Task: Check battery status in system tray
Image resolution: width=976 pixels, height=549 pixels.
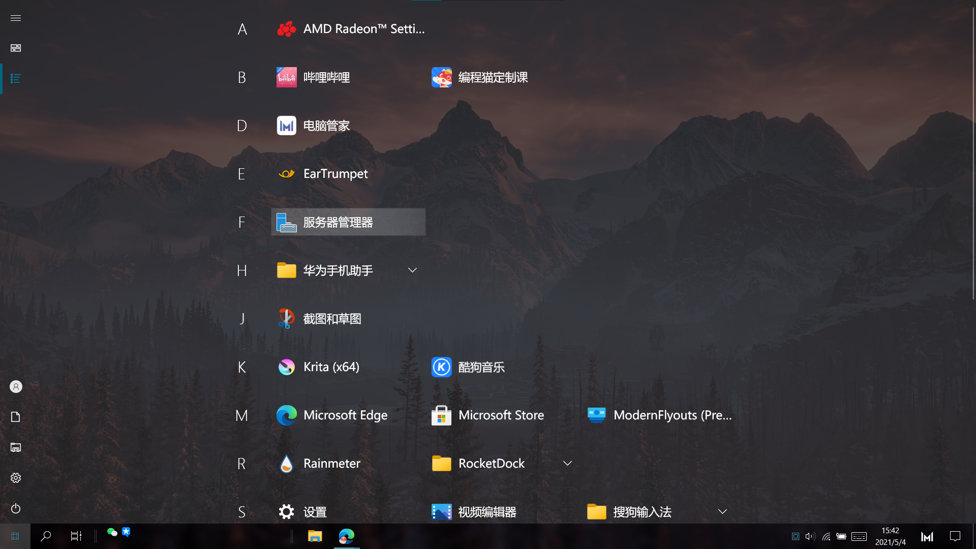Action: [x=841, y=536]
